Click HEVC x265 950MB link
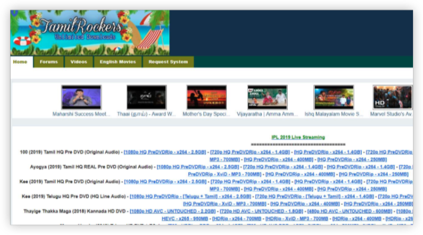This screenshot has width=423, height=235. (185, 219)
